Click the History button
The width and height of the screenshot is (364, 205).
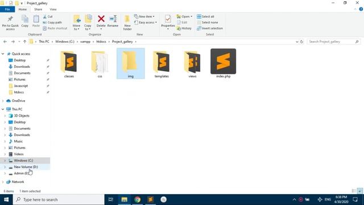(184, 28)
